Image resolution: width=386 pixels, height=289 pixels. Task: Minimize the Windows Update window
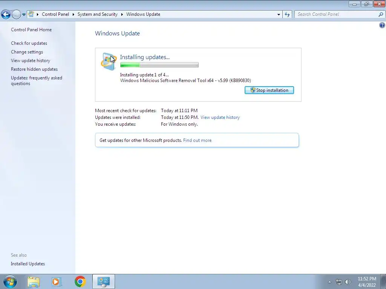coord(354,4)
